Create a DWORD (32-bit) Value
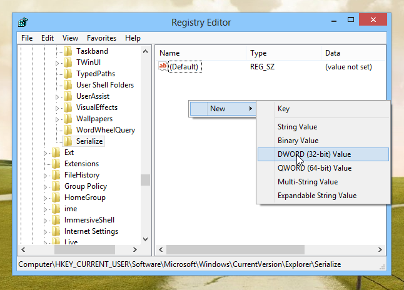The image size is (404, 290). coord(323,154)
